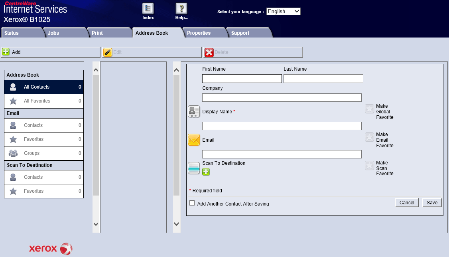
Task: Open the Support tab
Action: [248, 33]
